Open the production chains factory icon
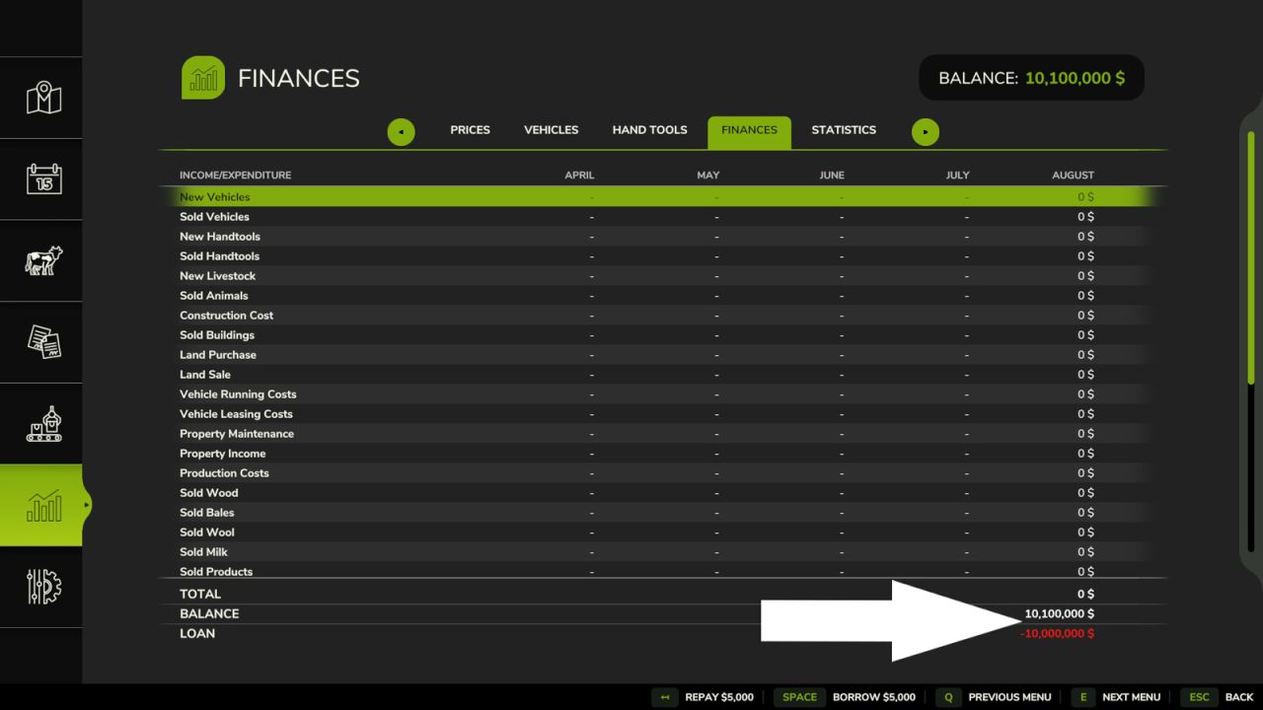Viewport: 1263px width, 710px height. tap(43, 423)
